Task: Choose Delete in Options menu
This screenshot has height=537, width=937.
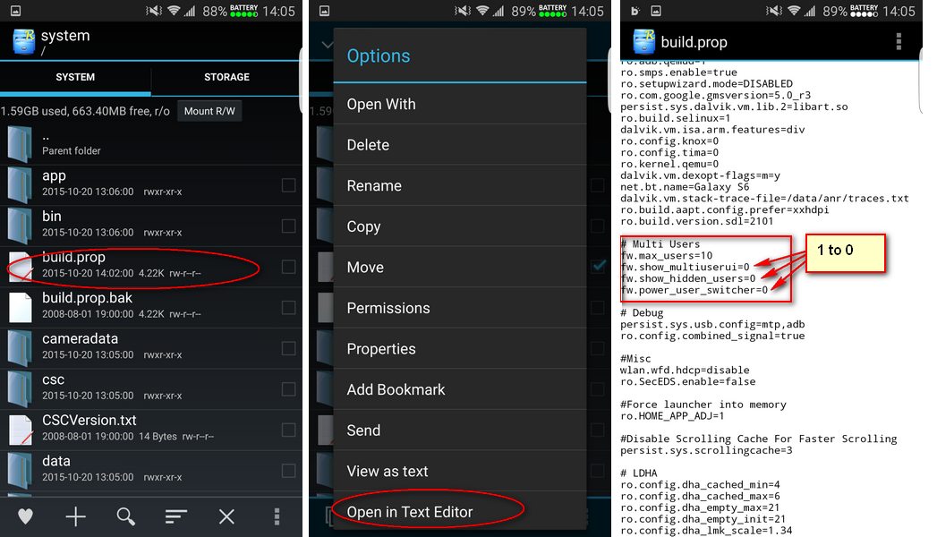Action: pyautogui.click(x=459, y=145)
